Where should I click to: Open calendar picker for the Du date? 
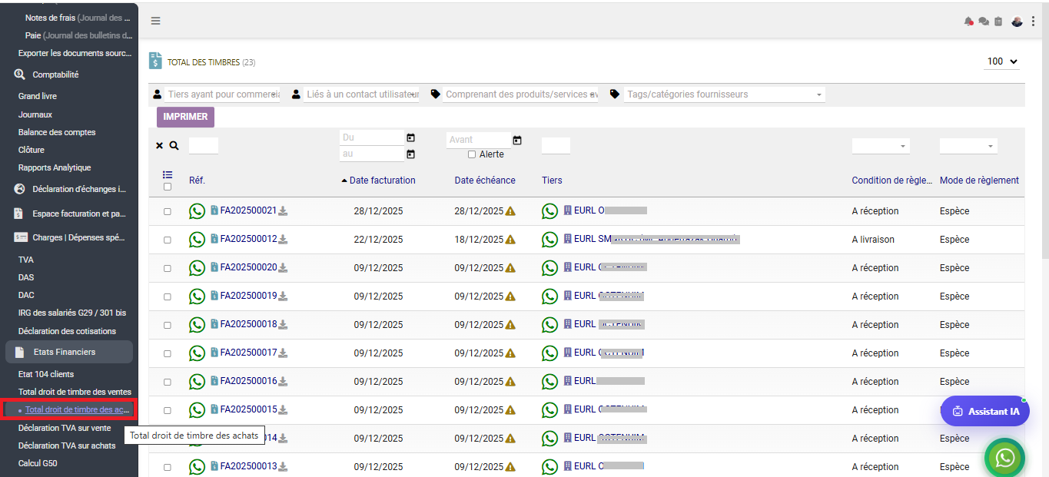point(410,137)
